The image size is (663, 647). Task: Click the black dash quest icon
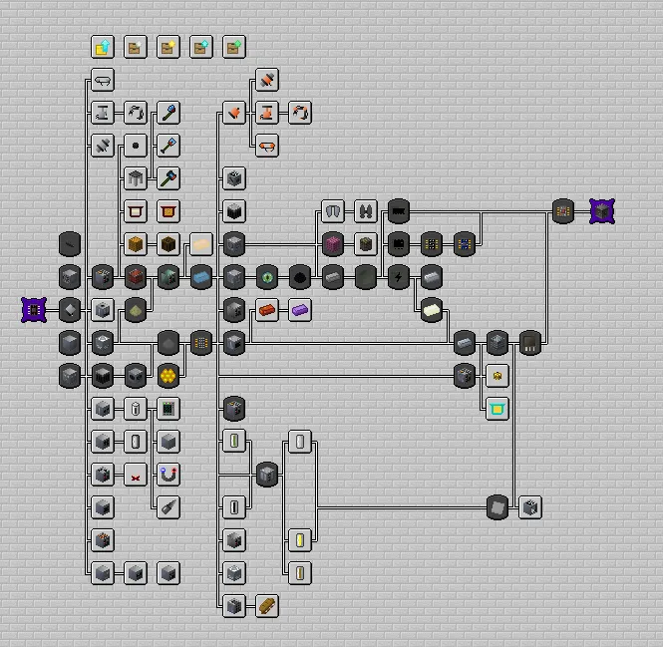[70, 244]
